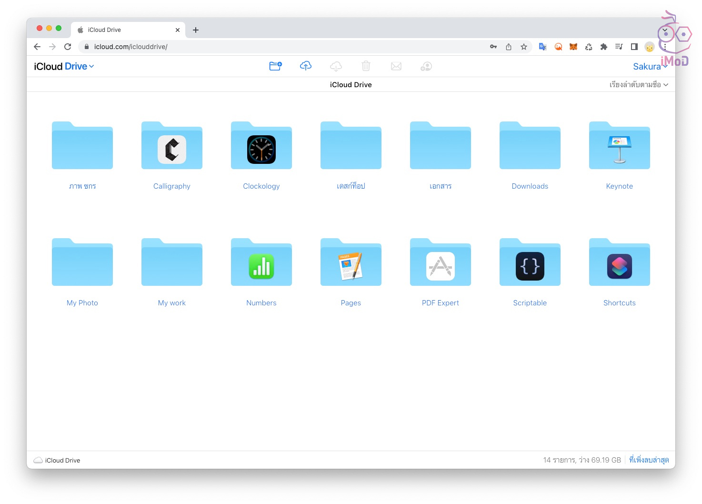Click the Delete trash can icon
The height and width of the screenshot is (504, 702).
(x=366, y=66)
